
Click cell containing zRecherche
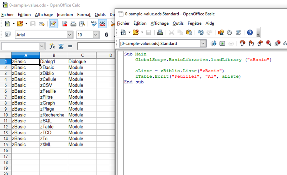click(54, 115)
